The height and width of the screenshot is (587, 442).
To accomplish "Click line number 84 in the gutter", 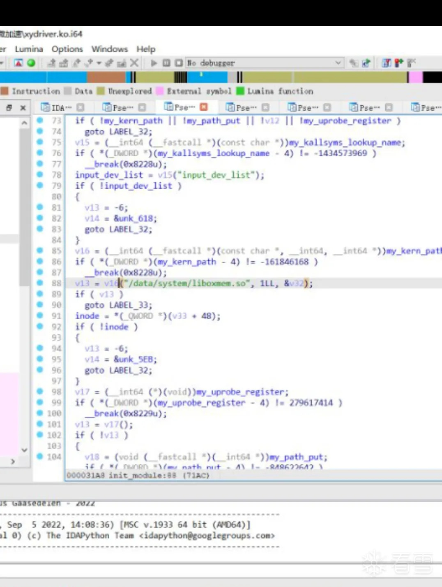I will (56, 240).
